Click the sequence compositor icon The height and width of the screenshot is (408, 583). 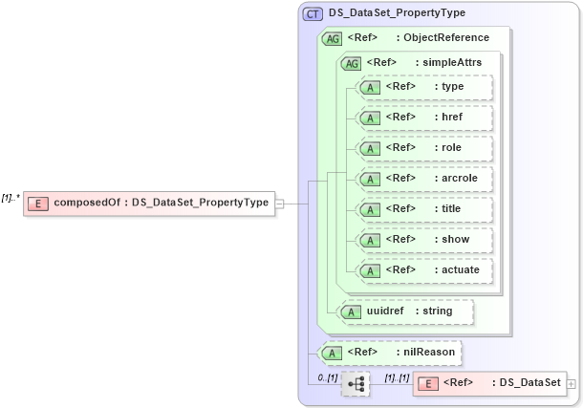[x=356, y=384]
